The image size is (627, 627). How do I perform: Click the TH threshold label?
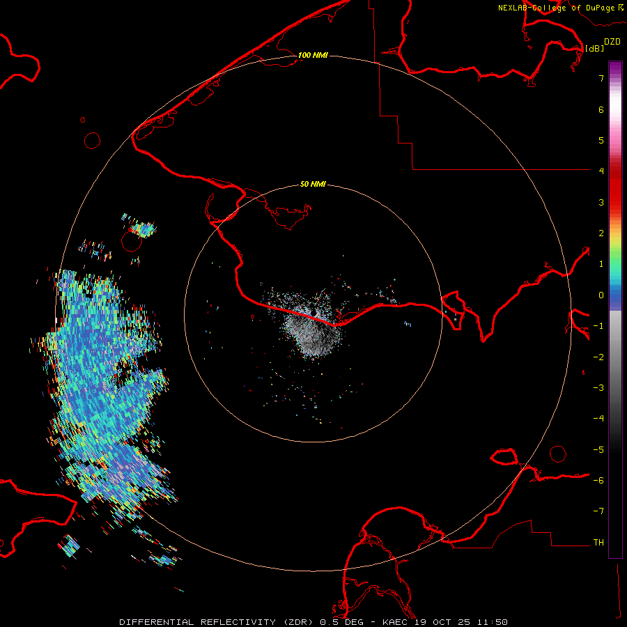[598, 543]
